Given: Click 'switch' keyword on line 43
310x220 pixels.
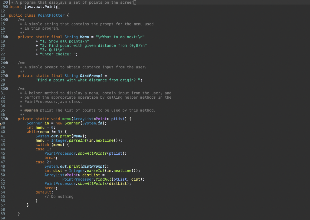Looking at the screenshot, I should [x=42, y=145].
